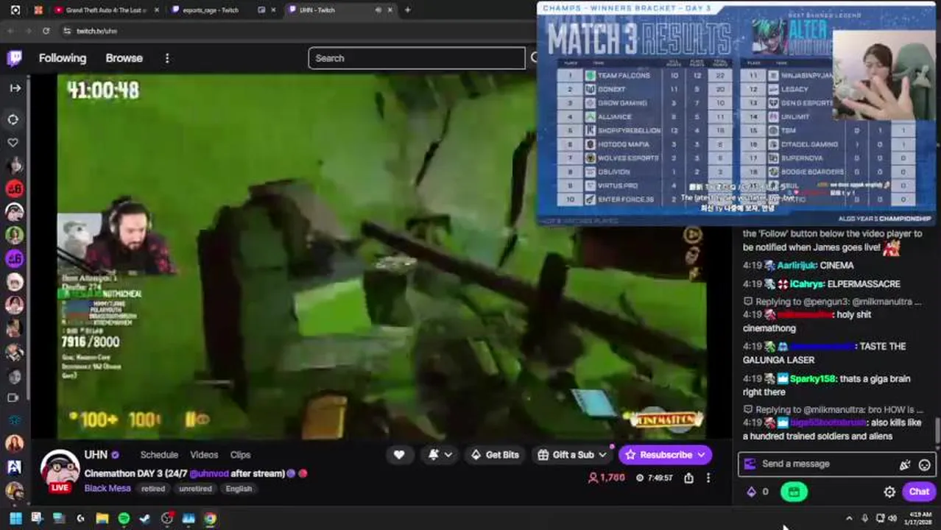This screenshot has height=530, width=941.
Task: Mute the UHN tab via speaker icon
Action: [378, 10]
